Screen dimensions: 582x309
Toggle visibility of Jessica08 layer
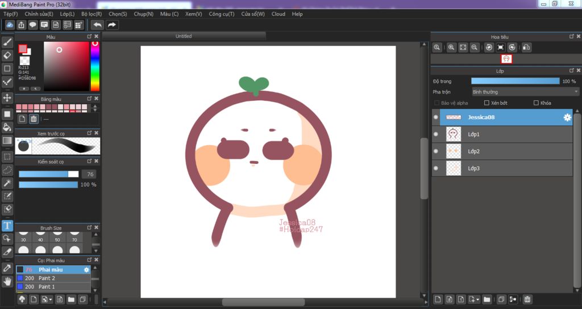[x=436, y=117]
